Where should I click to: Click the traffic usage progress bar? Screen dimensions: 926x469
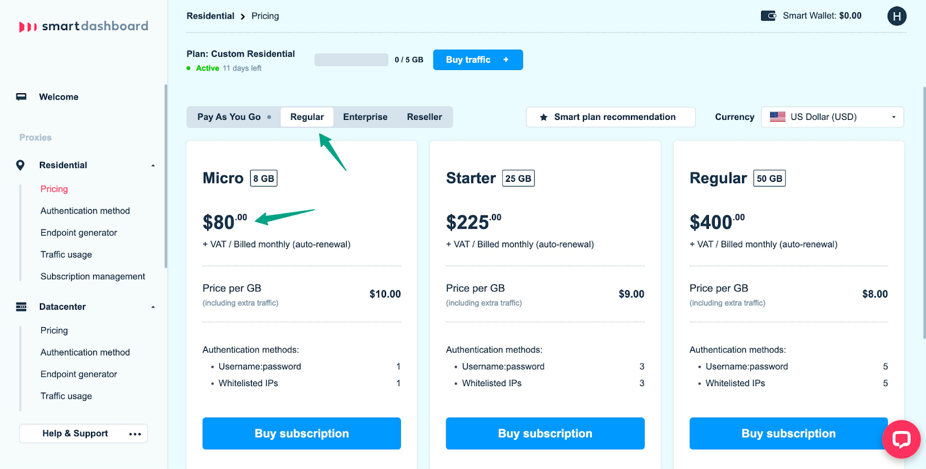point(351,60)
